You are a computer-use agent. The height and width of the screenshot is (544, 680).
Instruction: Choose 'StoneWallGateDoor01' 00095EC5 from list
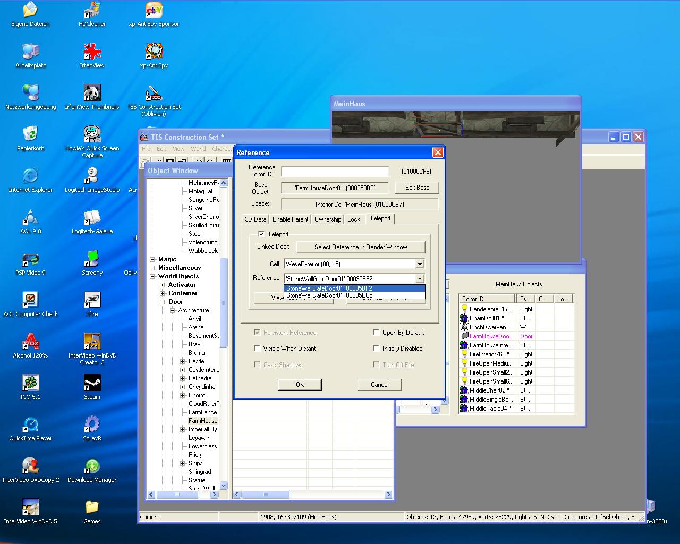pos(354,295)
